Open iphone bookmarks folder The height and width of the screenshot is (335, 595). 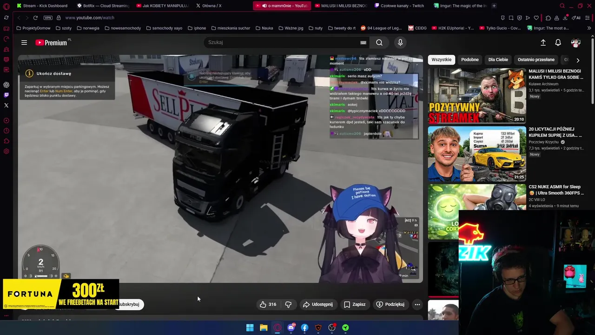(x=197, y=28)
